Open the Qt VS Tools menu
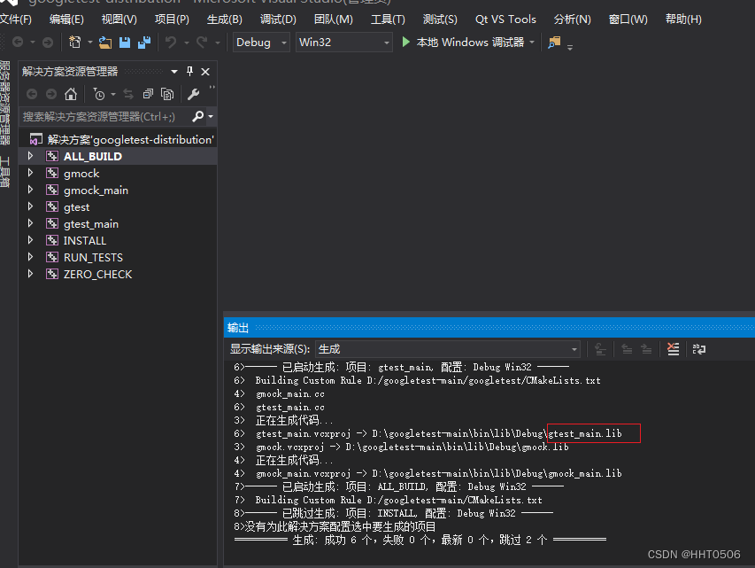Screen dimensions: 755x568 point(505,19)
